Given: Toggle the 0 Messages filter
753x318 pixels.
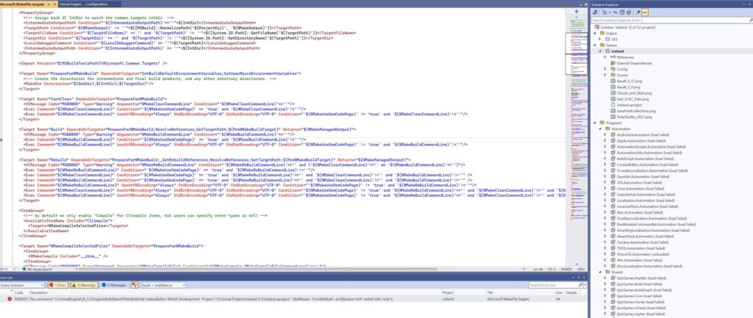Looking at the screenshot, I should click(x=113, y=284).
